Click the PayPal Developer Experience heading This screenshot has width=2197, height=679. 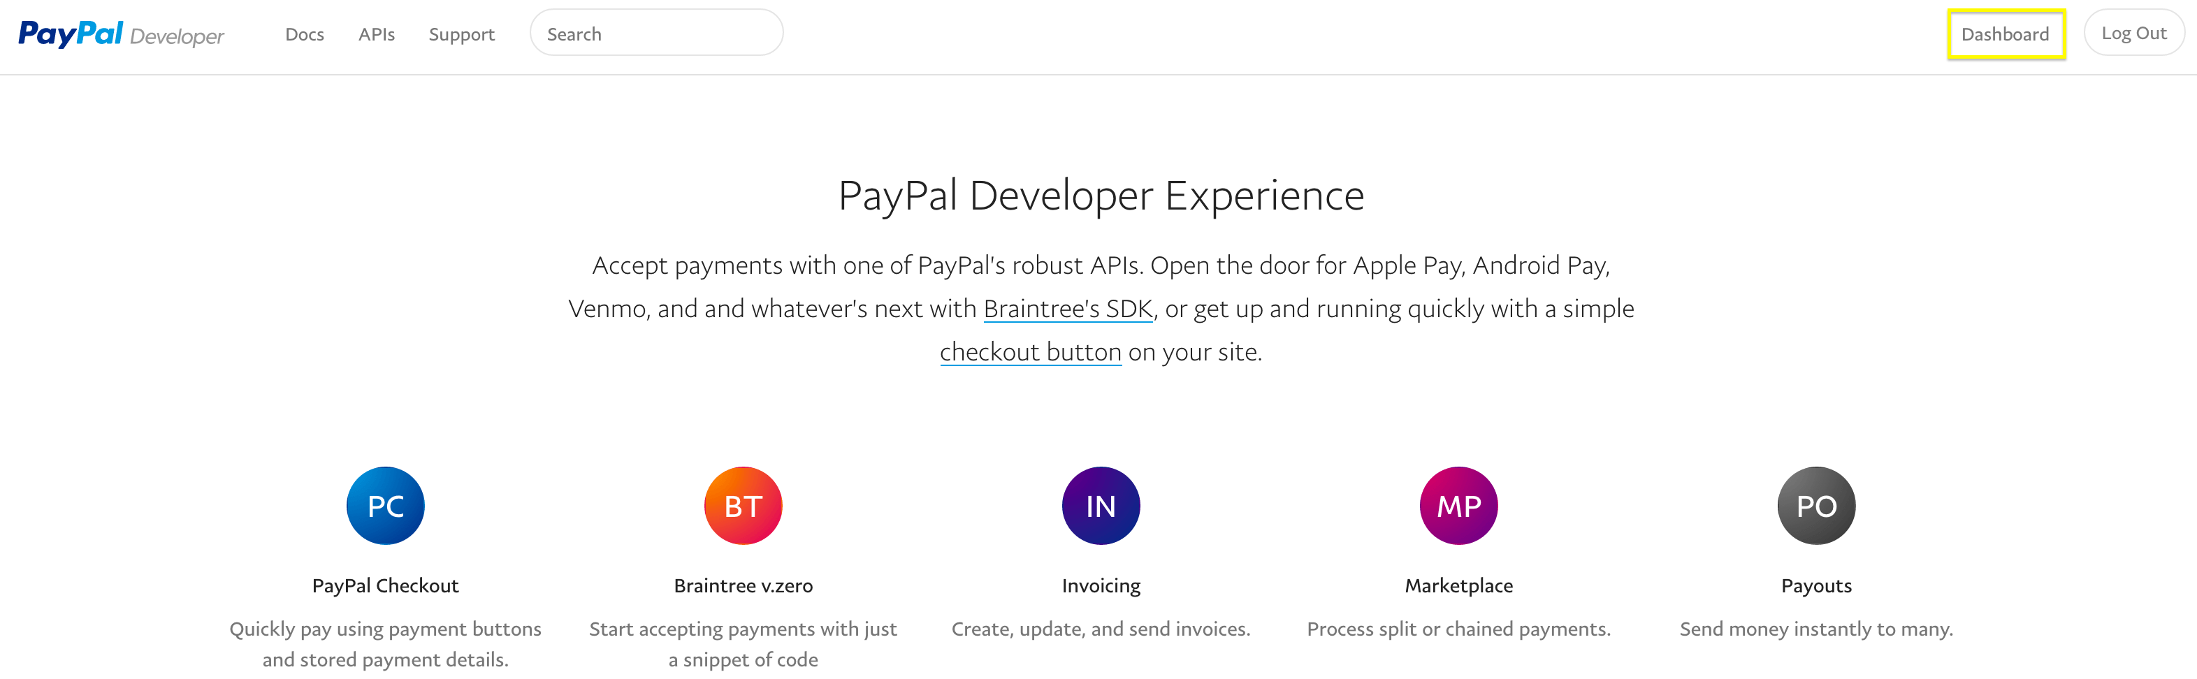(x=1101, y=196)
